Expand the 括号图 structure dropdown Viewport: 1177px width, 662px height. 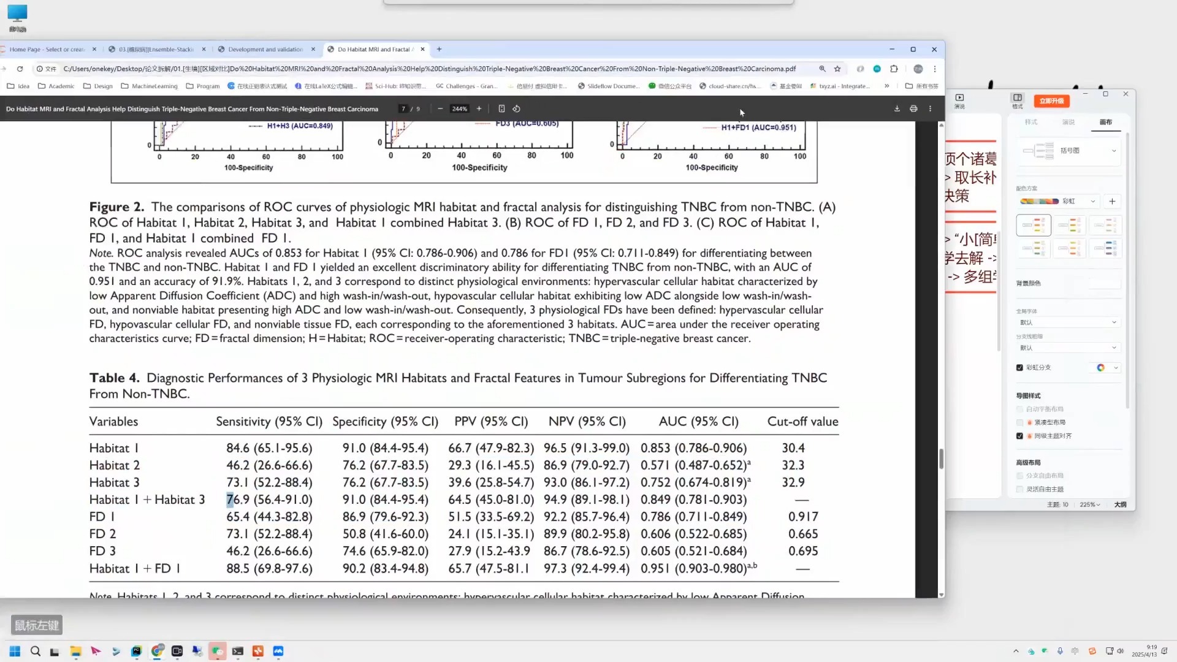coord(1069,150)
